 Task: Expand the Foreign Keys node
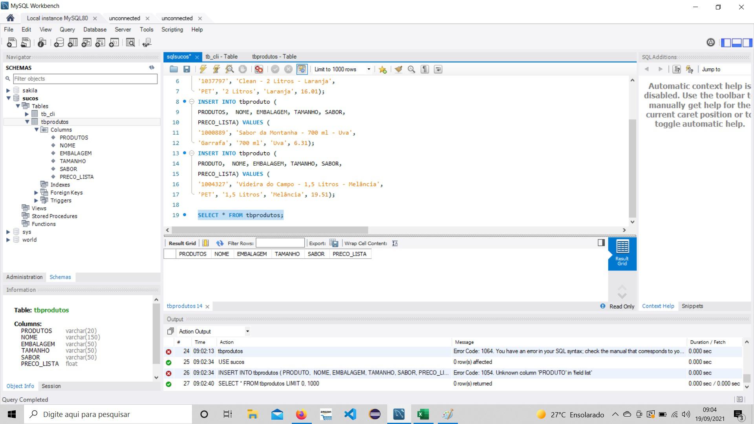click(x=36, y=192)
